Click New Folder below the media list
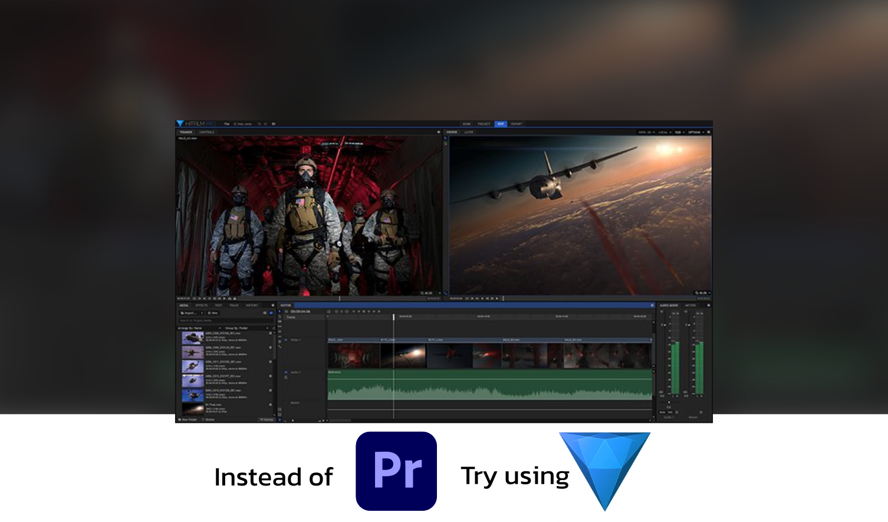 (x=188, y=419)
